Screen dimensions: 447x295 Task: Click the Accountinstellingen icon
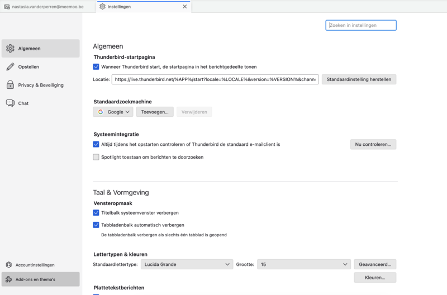[9, 265]
